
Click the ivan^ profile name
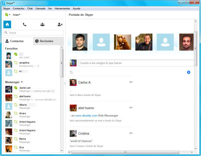16,15
